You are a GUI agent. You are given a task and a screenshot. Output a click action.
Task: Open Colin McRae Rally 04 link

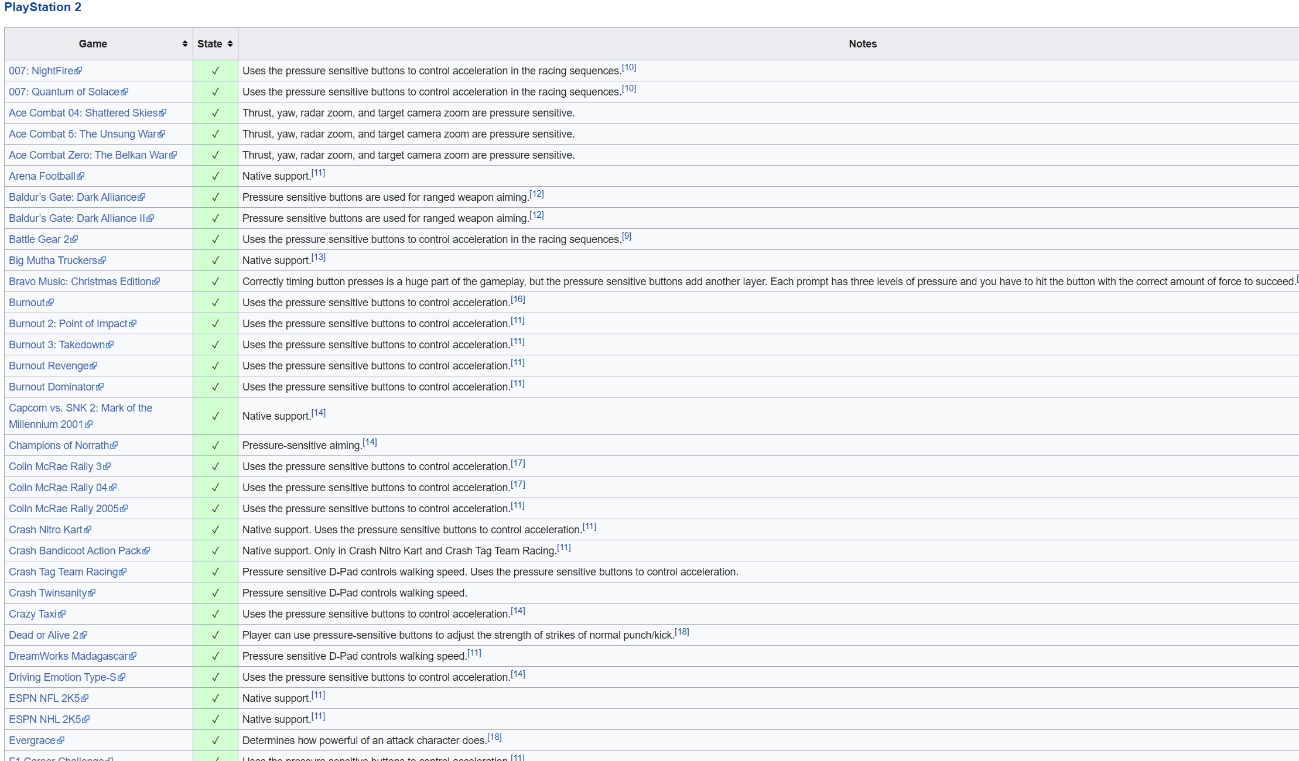(63, 488)
